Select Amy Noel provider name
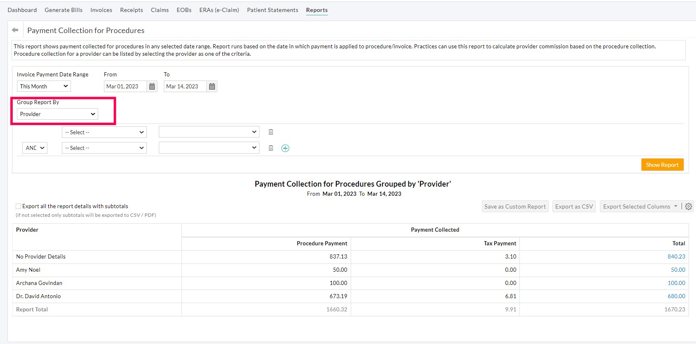This screenshot has width=696, height=344. pos(28,270)
